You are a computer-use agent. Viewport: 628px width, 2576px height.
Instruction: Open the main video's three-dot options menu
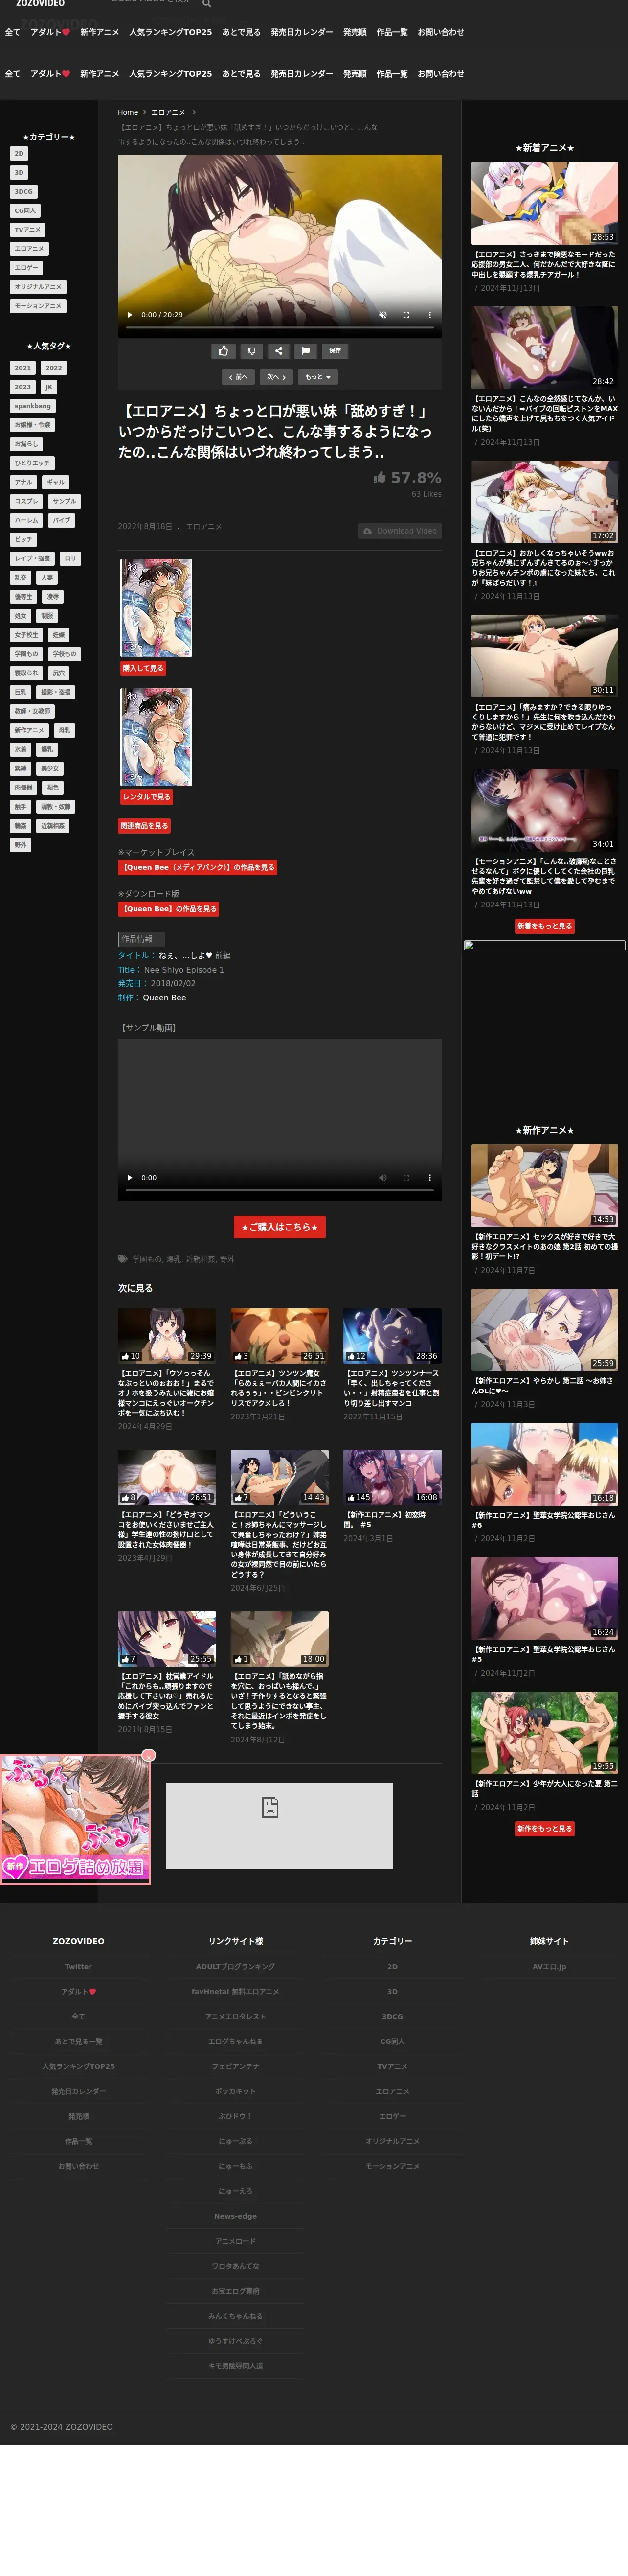[430, 314]
